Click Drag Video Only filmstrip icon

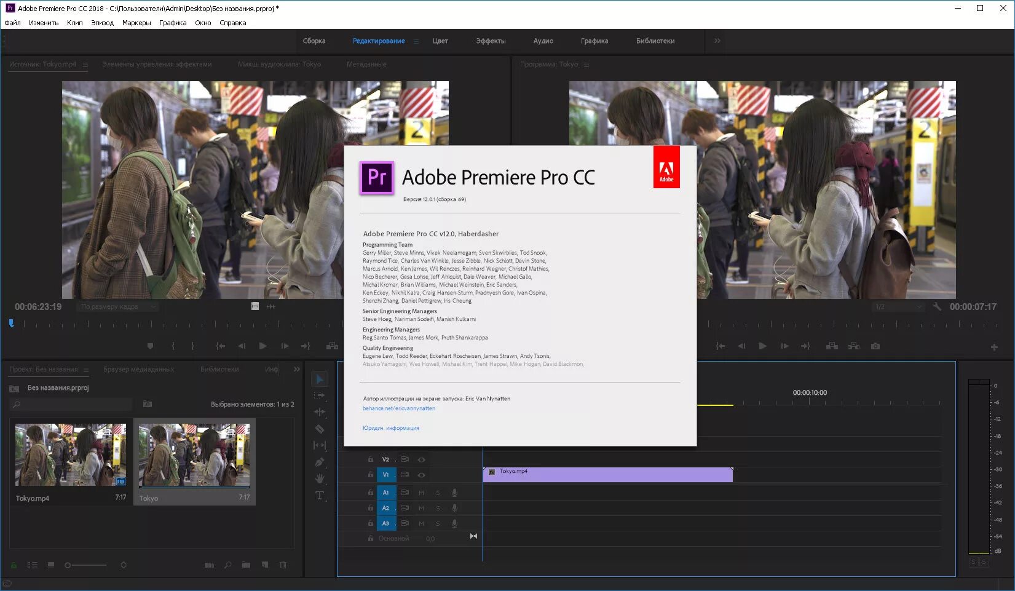pos(255,306)
